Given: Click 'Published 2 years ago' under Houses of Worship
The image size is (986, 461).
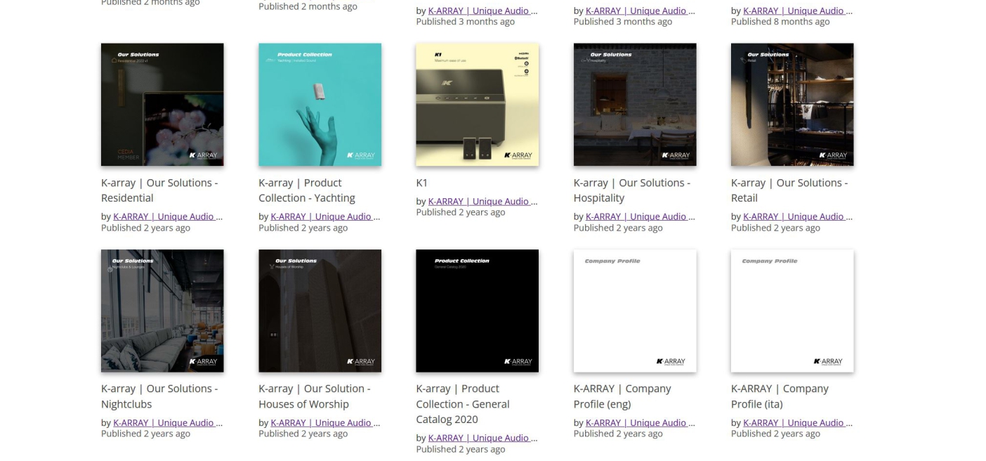Looking at the screenshot, I should tap(303, 434).
